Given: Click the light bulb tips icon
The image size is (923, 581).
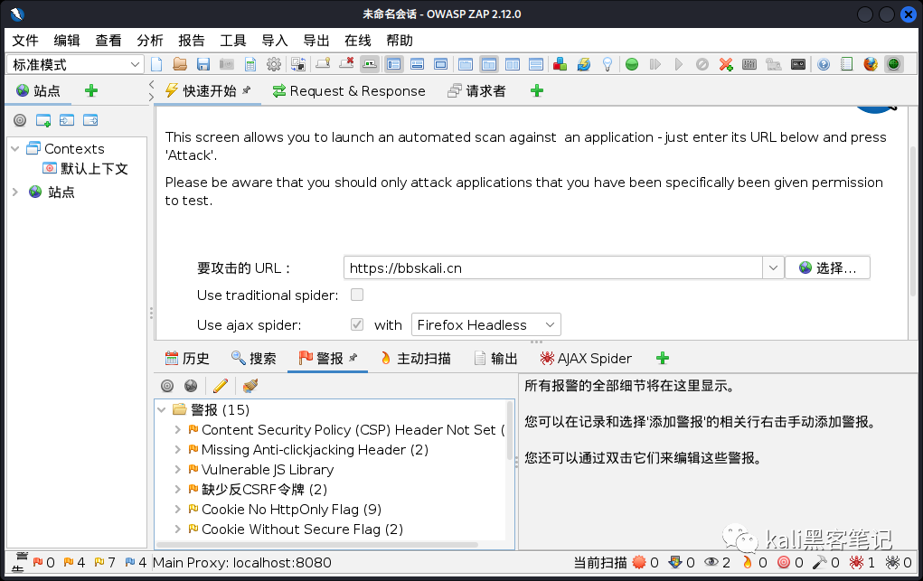Looking at the screenshot, I should pyautogui.click(x=607, y=64).
